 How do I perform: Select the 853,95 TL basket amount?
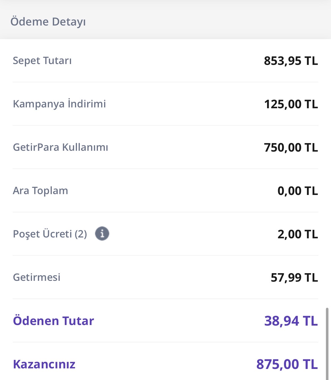click(291, 61)
